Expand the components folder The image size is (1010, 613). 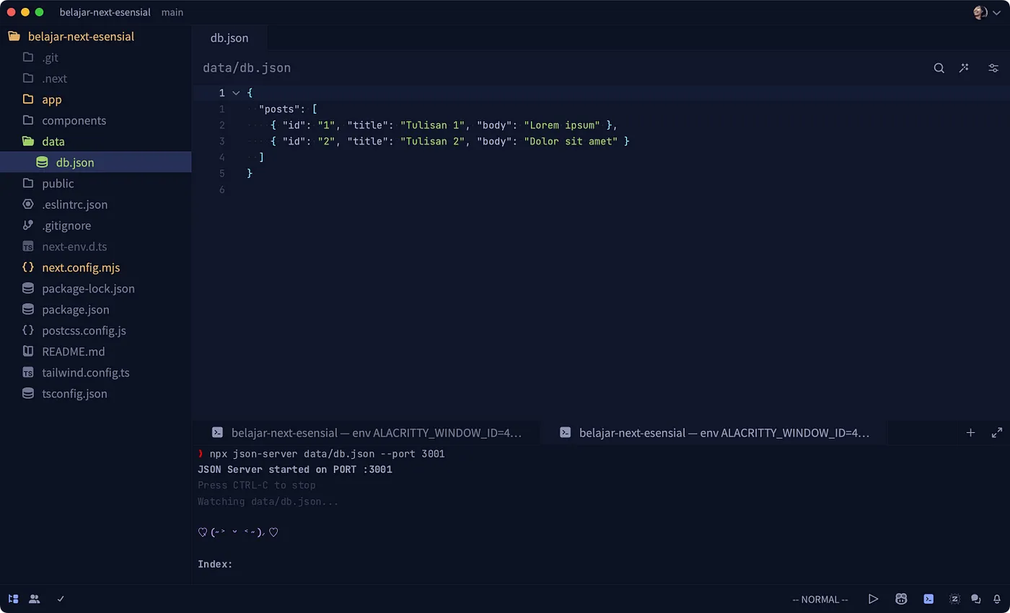point(74,120)
